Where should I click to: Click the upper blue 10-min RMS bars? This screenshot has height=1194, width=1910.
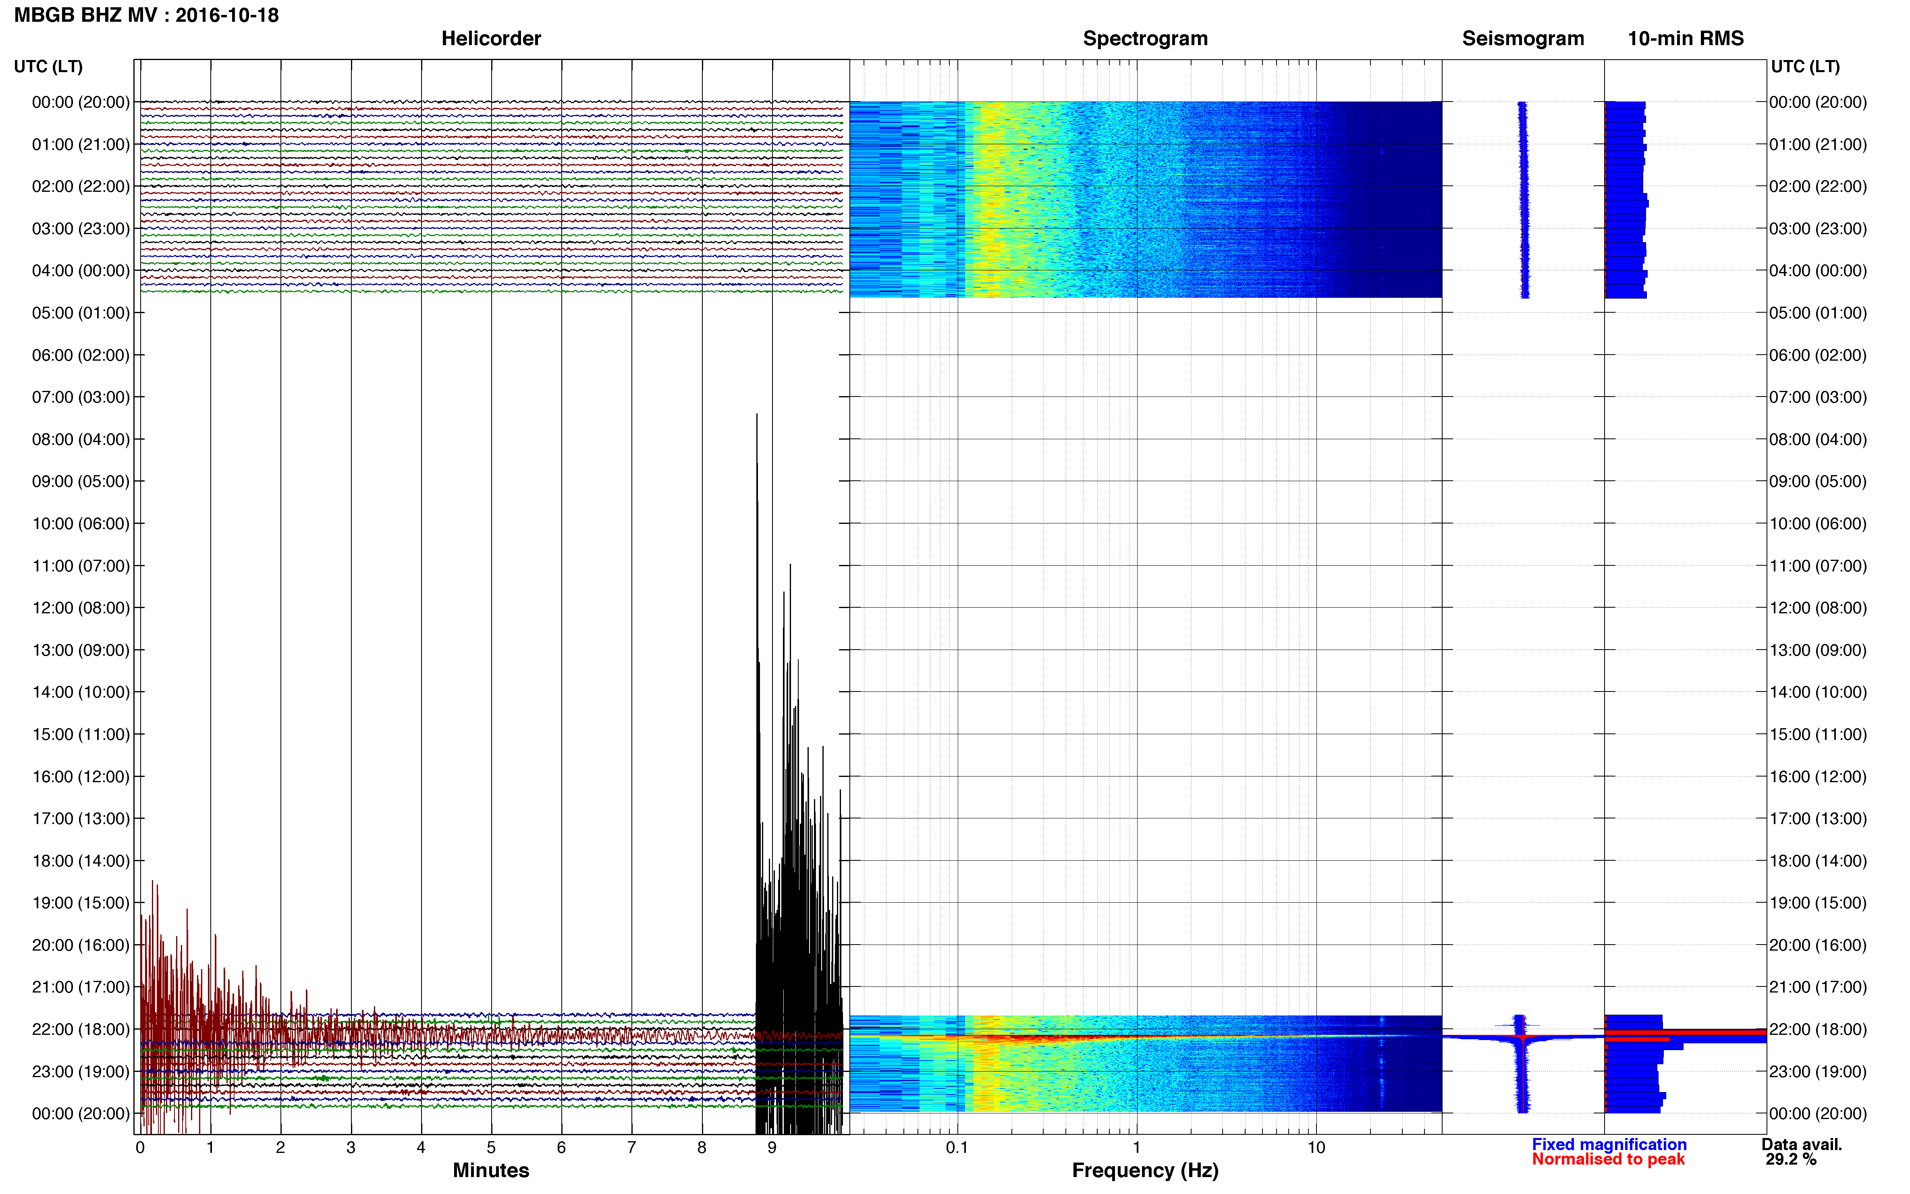1625,200
